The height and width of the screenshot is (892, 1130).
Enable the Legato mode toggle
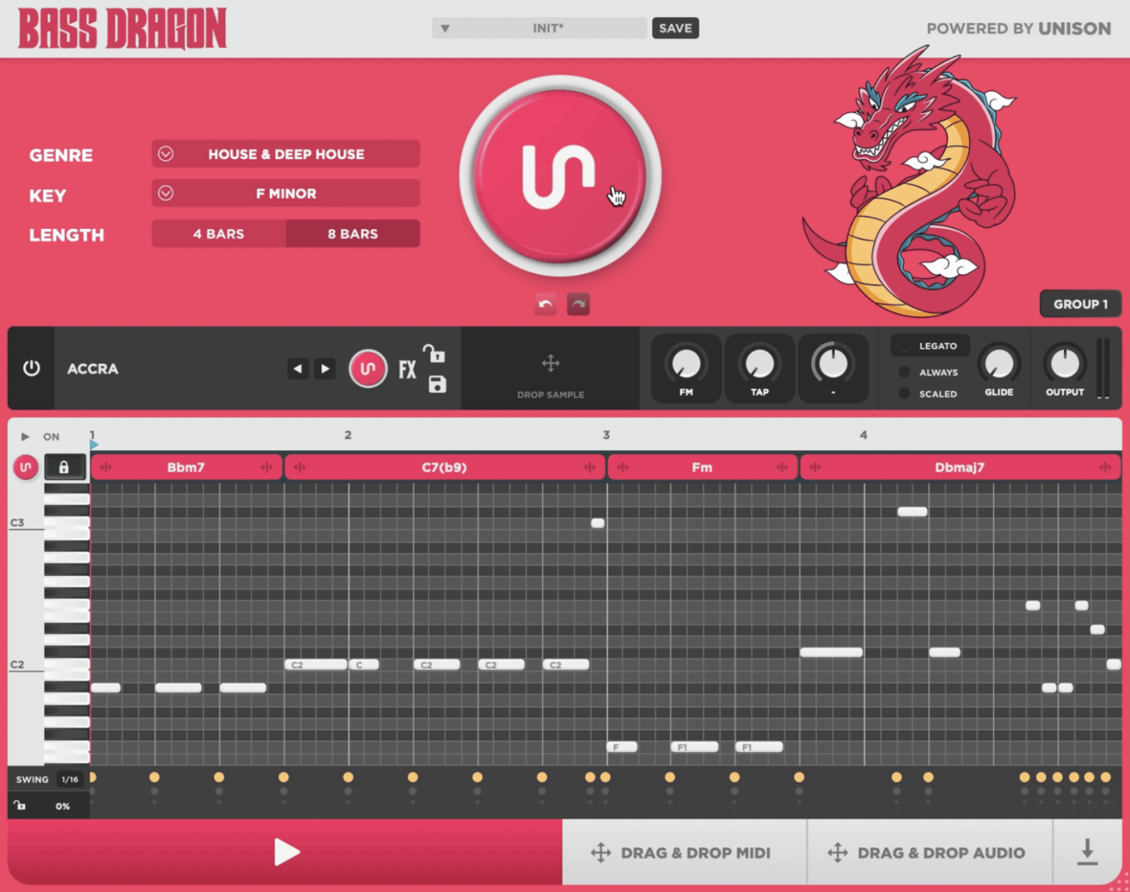pyautogui.click(x=906, y=345)
